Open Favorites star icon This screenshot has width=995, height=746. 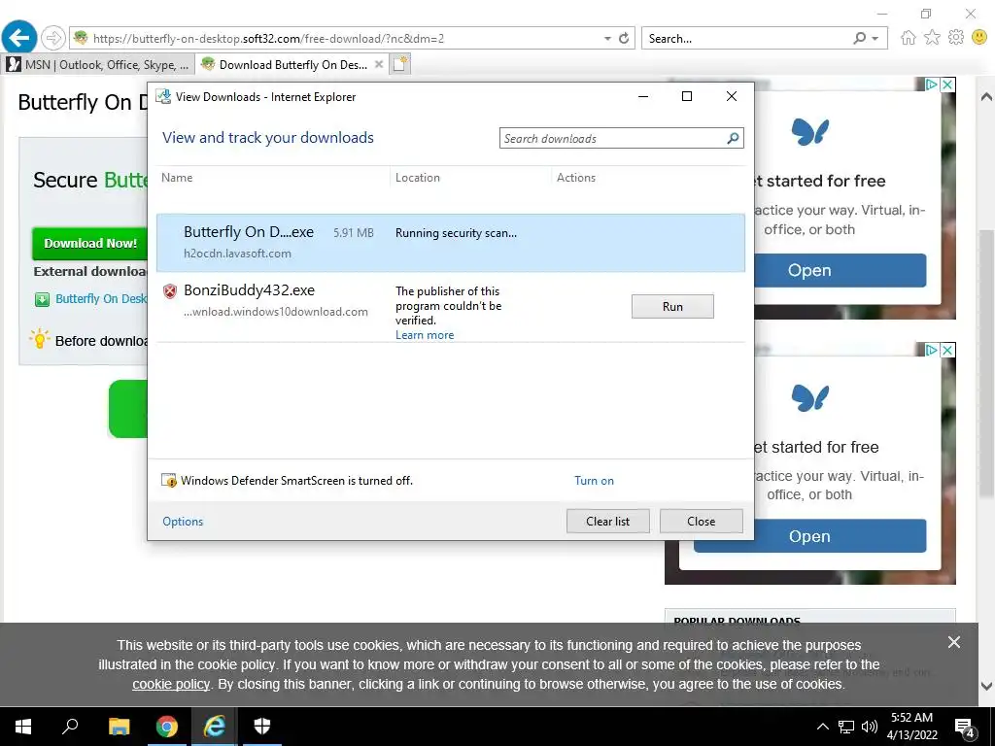[x=932, y=38]
